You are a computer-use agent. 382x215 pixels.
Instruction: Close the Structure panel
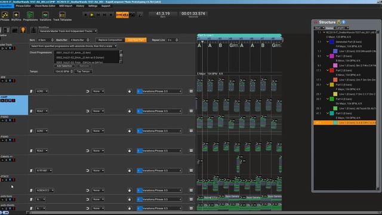click(x=316, y=22)
